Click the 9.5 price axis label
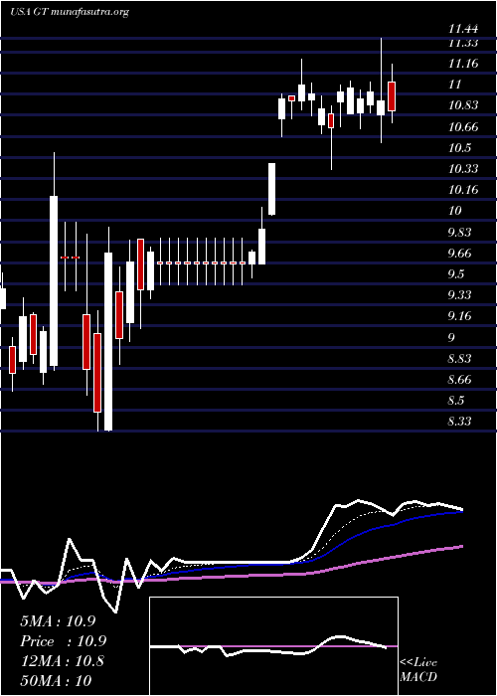Viewport: 497px width, 696px height. (455, 274)
